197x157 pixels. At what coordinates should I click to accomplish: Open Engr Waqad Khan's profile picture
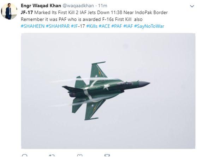[x=9, y=11]
